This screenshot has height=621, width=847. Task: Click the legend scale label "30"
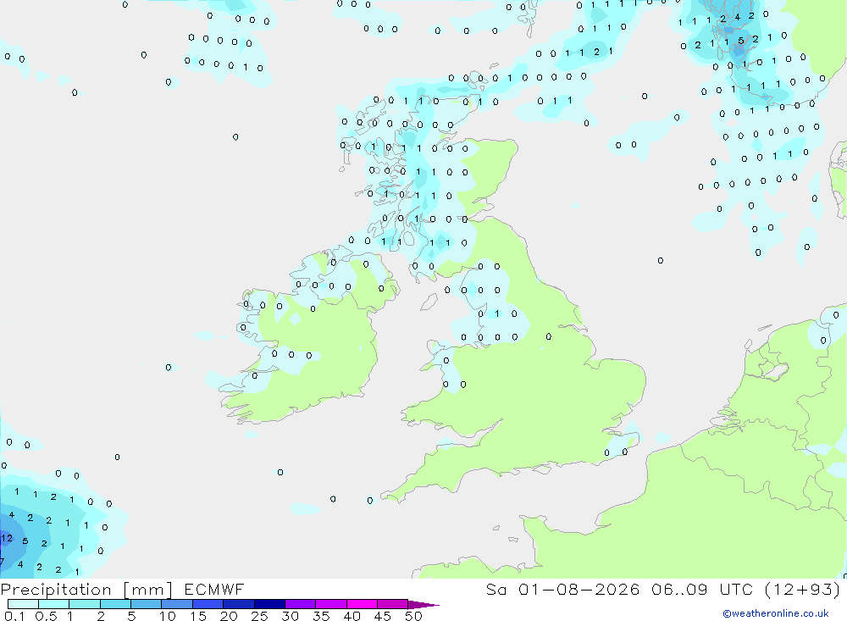click(291, 616)
